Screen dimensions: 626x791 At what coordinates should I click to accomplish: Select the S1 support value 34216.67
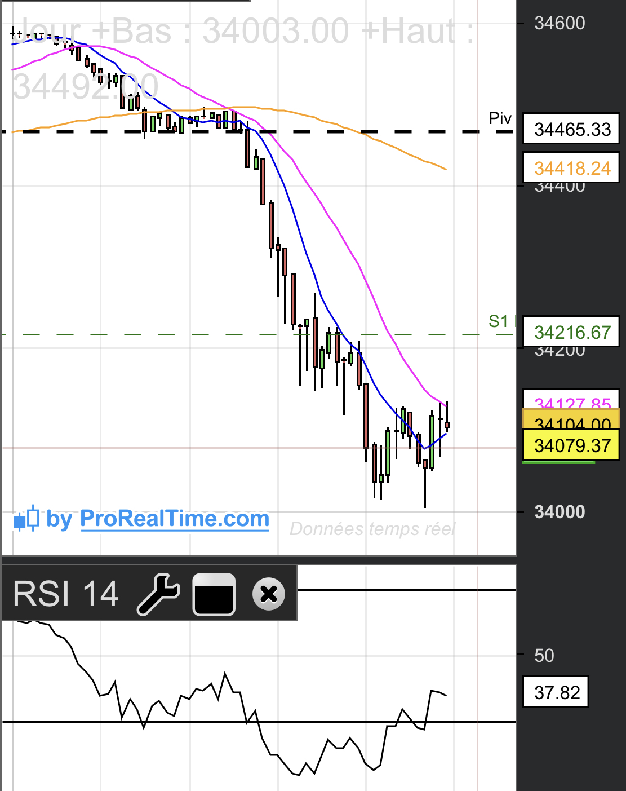571,332
